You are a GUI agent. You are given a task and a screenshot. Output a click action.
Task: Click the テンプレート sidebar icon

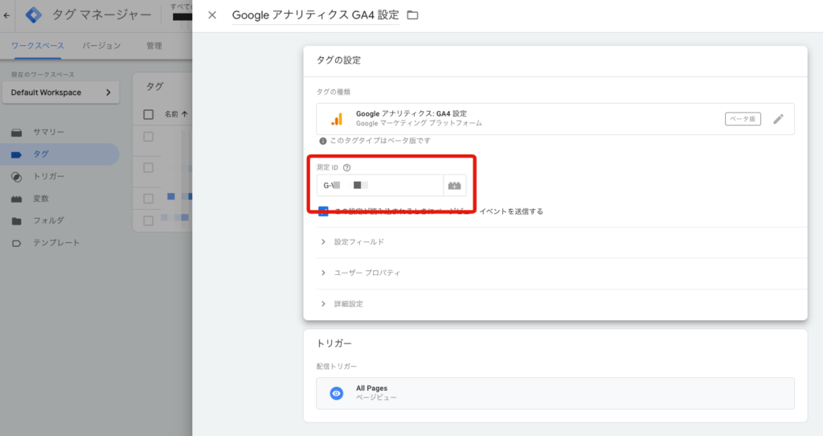coord(17,243)
